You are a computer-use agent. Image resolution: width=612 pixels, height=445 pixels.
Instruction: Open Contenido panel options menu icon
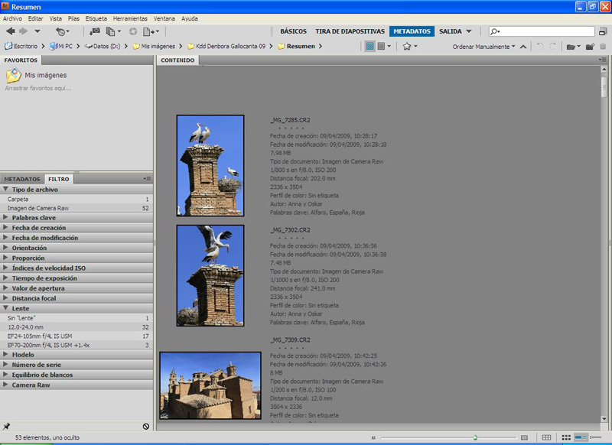[602, 60]
